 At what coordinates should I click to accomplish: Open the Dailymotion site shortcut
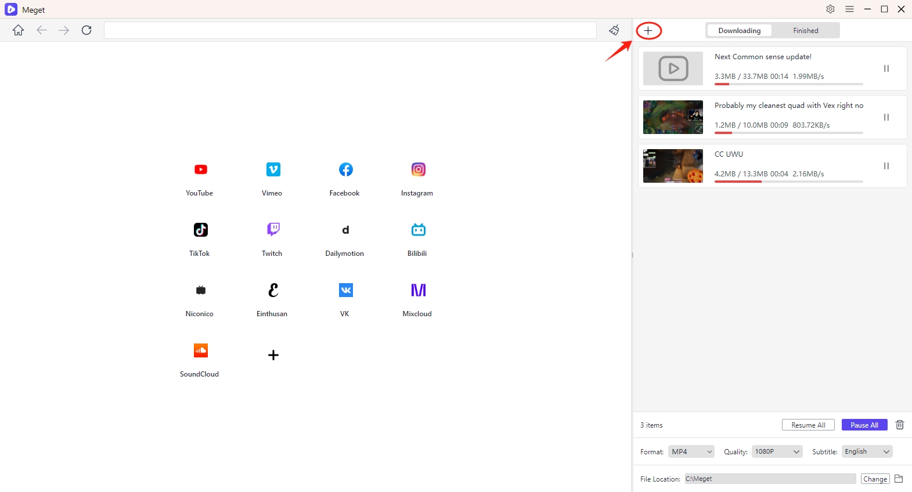(345, 239)
